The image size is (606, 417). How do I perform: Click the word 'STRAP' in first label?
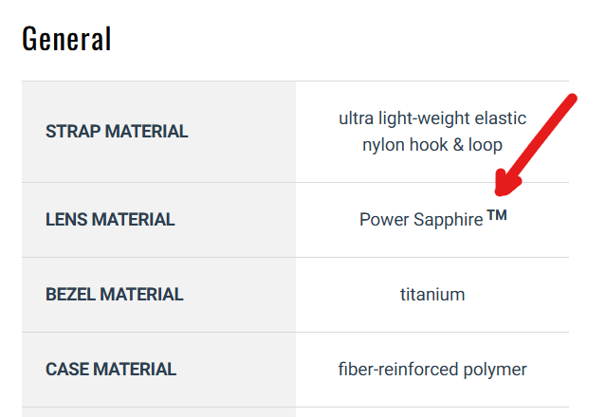pyautogui.click(x=70, y=132)
